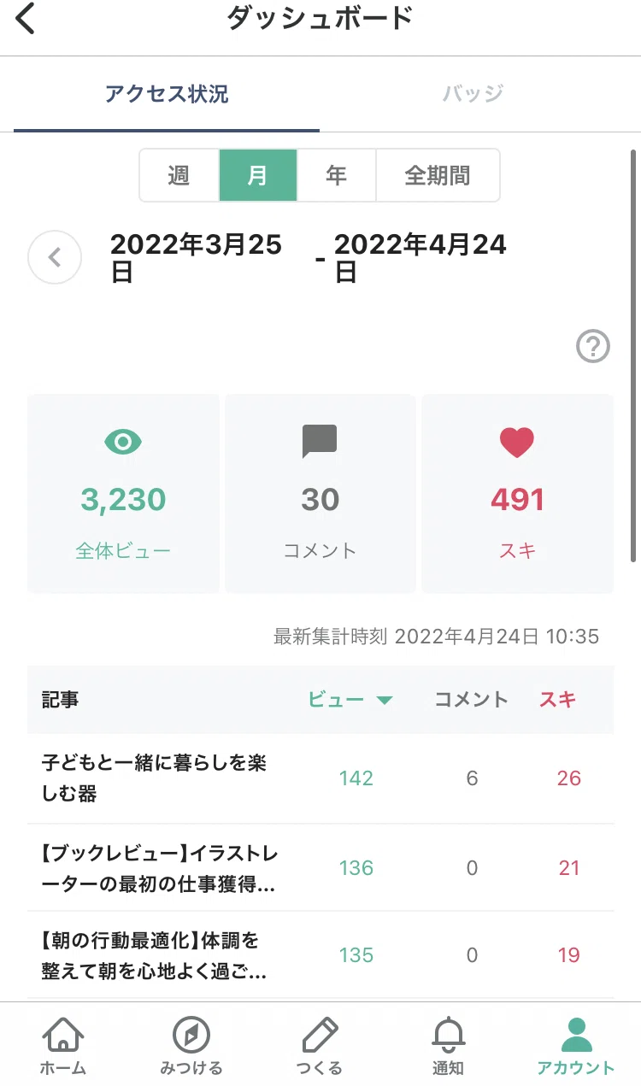Go to previous period with chevron
This screenshot has width=641, height=1086.
point(55,257)
